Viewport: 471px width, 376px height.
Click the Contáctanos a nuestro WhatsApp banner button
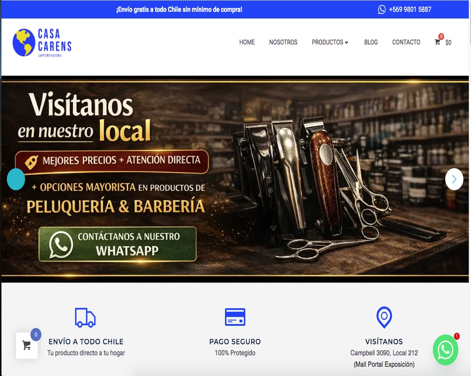click(x=117, y=244)
